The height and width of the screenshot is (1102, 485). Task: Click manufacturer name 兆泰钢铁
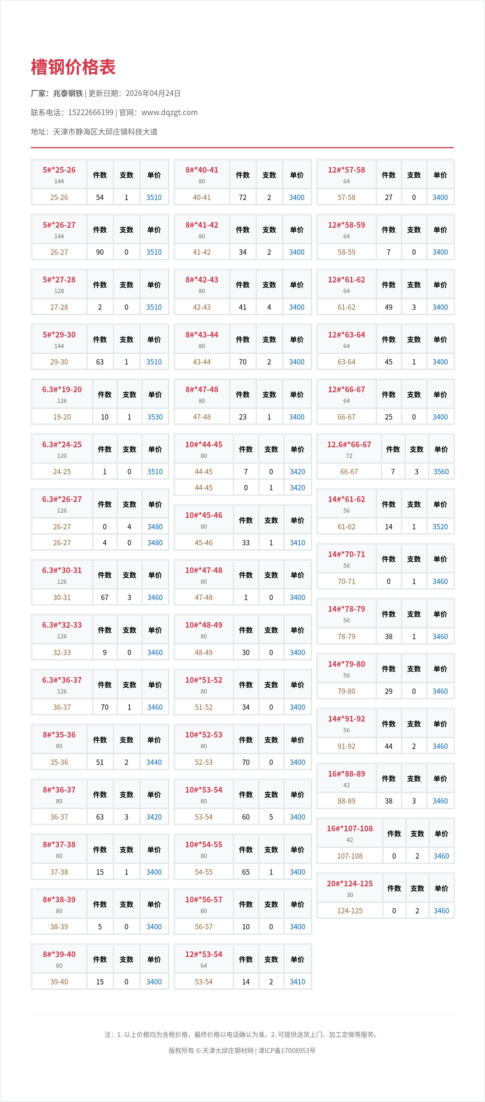(68, 93)
